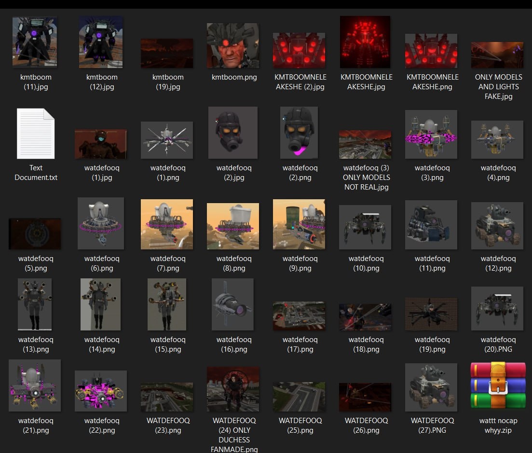Select watdefooq (16).png camera thumbnail
The image size is (532, 453).
[233, 304]
